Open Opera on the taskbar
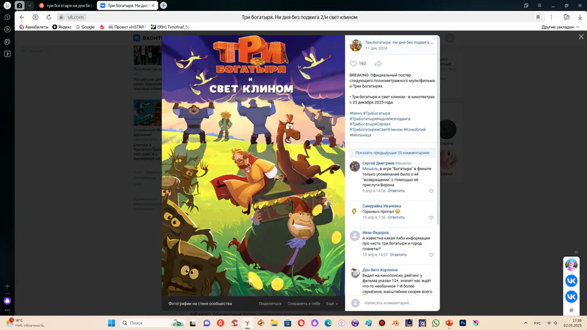The image size is (587, 330). click(301, 323)
